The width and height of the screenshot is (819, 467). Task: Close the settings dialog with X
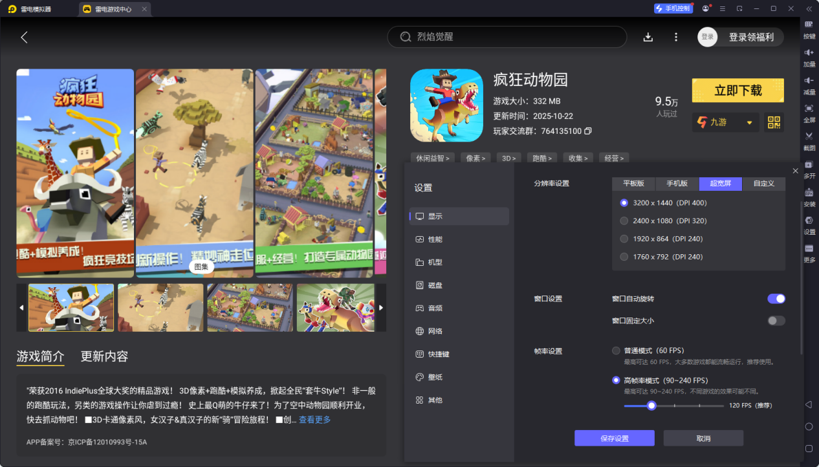click(795, 171)
